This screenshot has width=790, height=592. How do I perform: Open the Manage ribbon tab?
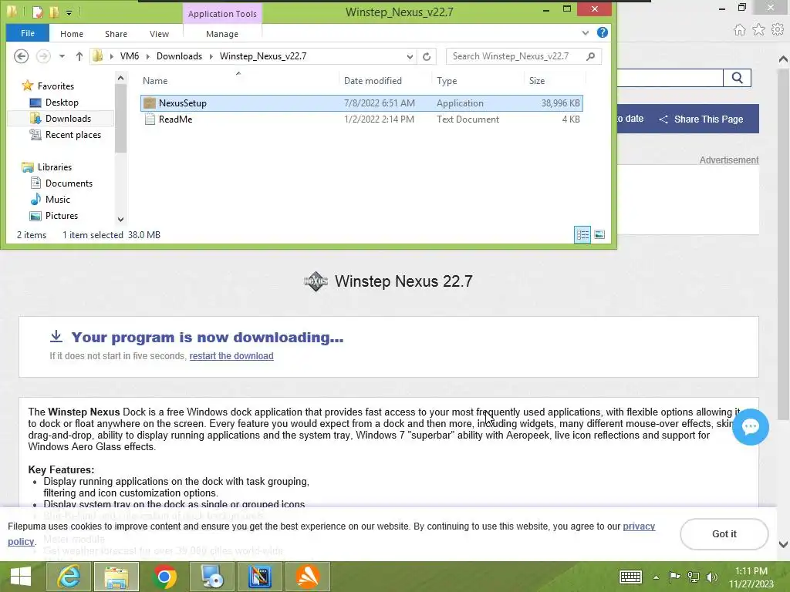pyautogui.click(x=222, y=34)
